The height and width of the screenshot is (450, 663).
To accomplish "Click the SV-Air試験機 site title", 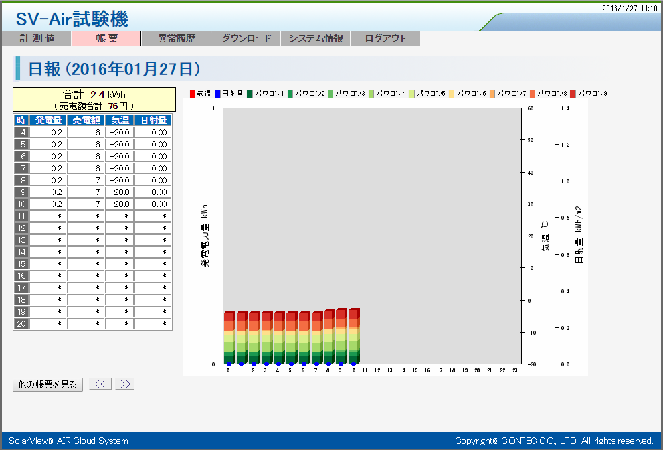I will coord(72,19).
